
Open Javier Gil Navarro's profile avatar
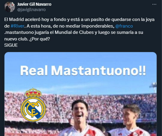pos(10,7)
